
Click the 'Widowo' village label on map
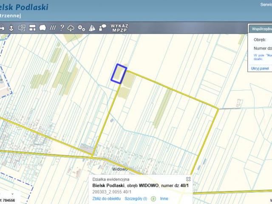tap(120, 169)
